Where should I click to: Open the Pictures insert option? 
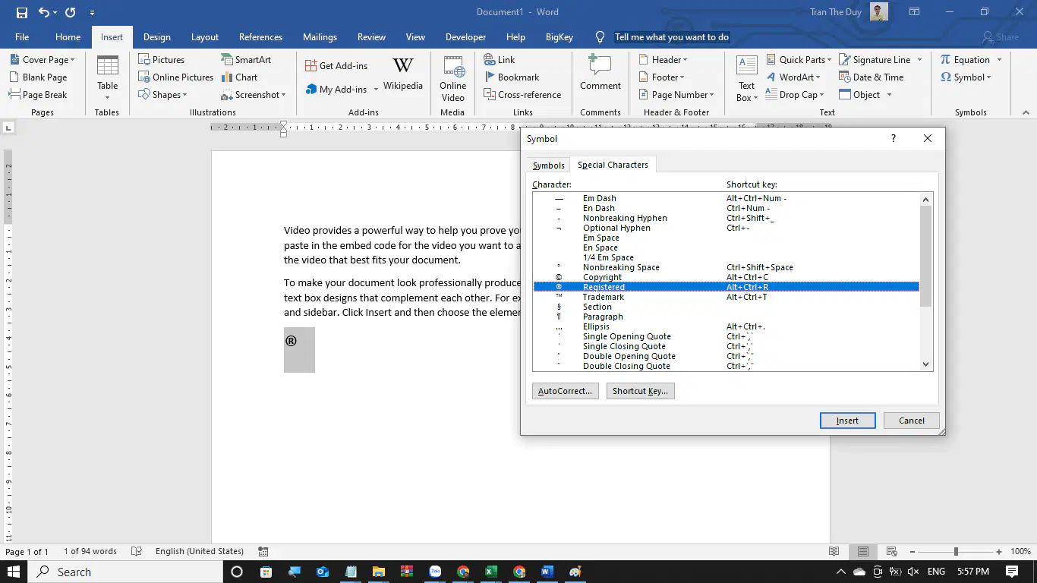pos(162,60)
